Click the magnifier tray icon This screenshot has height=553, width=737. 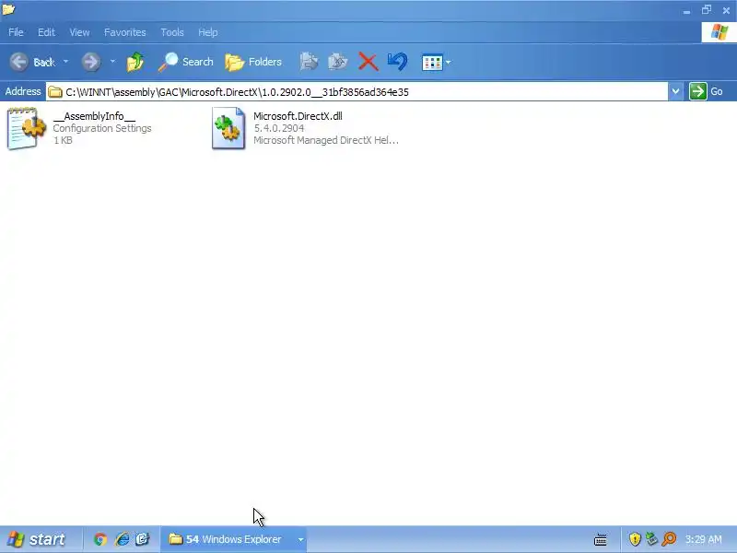click(669, 539)
